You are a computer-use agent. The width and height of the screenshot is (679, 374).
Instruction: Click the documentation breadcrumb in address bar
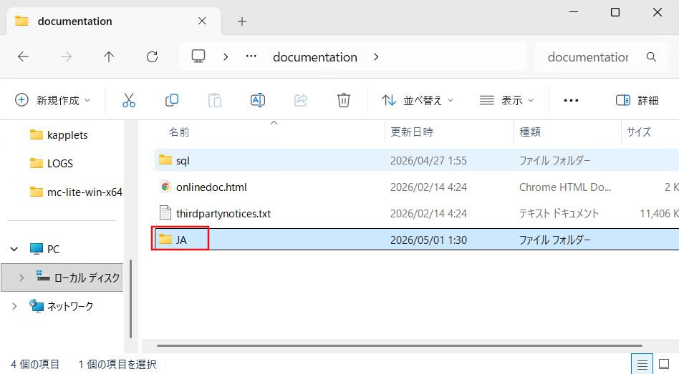coord(315,57)
